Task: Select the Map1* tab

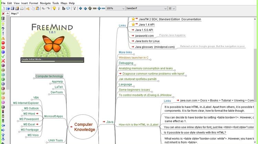Action: [15, 14]
